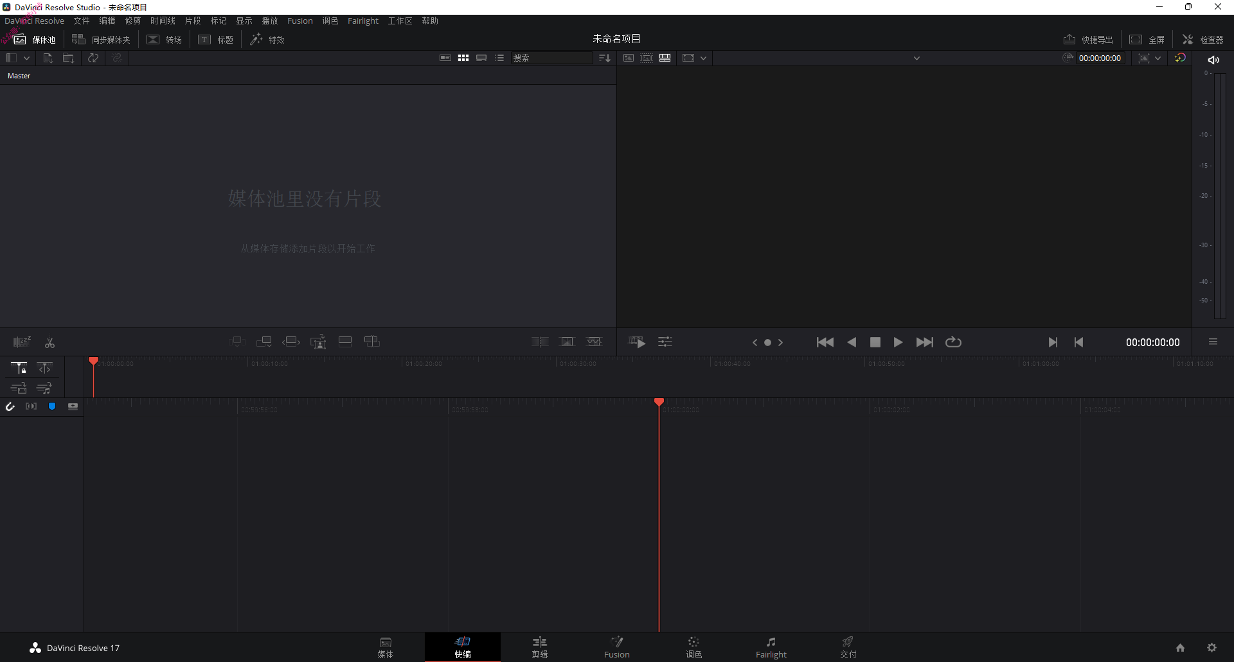Viewport: 1234px width, 662px height.
Task: Open the 媒体池 (Media Pool) panel
Action: pos(35,40)
